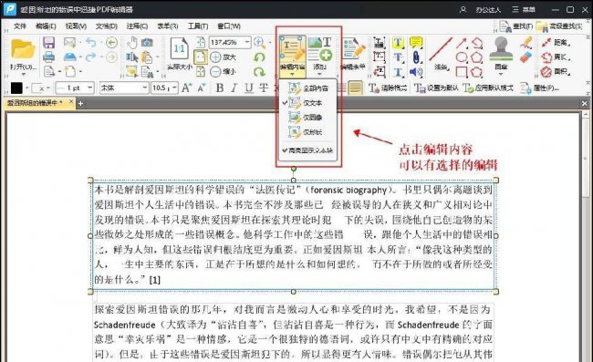This screenshot has height=362, width=593.
Task: Select the text selection cursor tool
Action: (x=131, y=57)
